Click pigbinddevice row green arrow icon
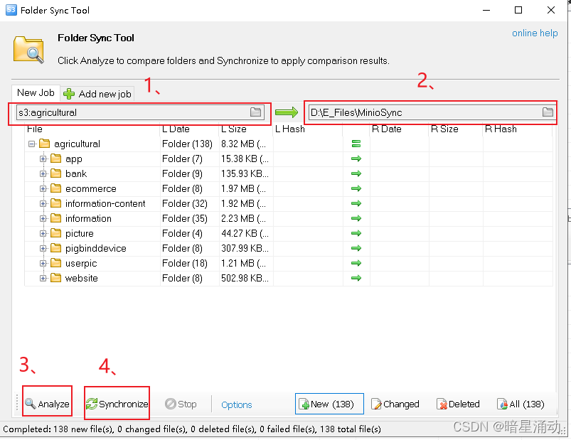This screenshot has height=440, width=571. pyautogui.click(x=356, y=248)
